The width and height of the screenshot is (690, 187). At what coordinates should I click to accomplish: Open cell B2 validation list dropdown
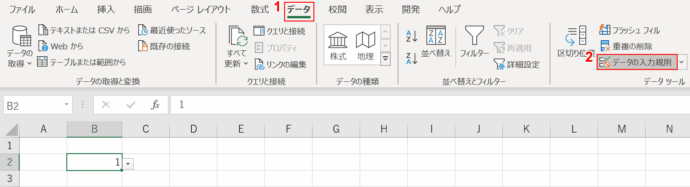click(128, 163)
